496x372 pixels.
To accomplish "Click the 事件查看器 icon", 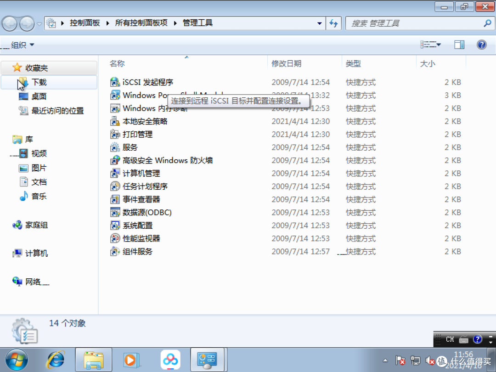I will 115,199.
